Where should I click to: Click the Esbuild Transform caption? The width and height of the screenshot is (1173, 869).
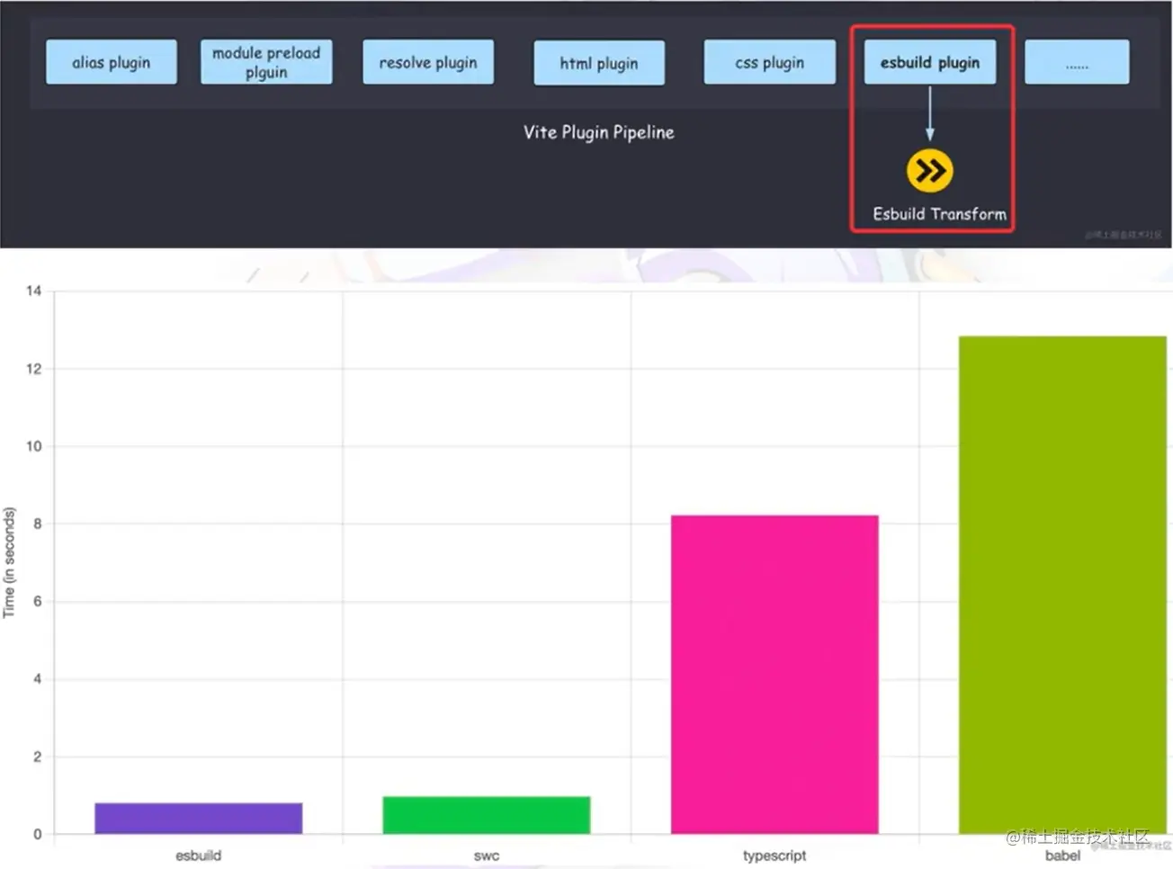(939, 214)
